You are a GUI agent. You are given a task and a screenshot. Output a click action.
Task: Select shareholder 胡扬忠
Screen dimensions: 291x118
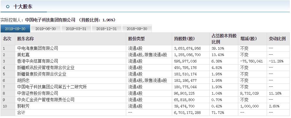23,80
